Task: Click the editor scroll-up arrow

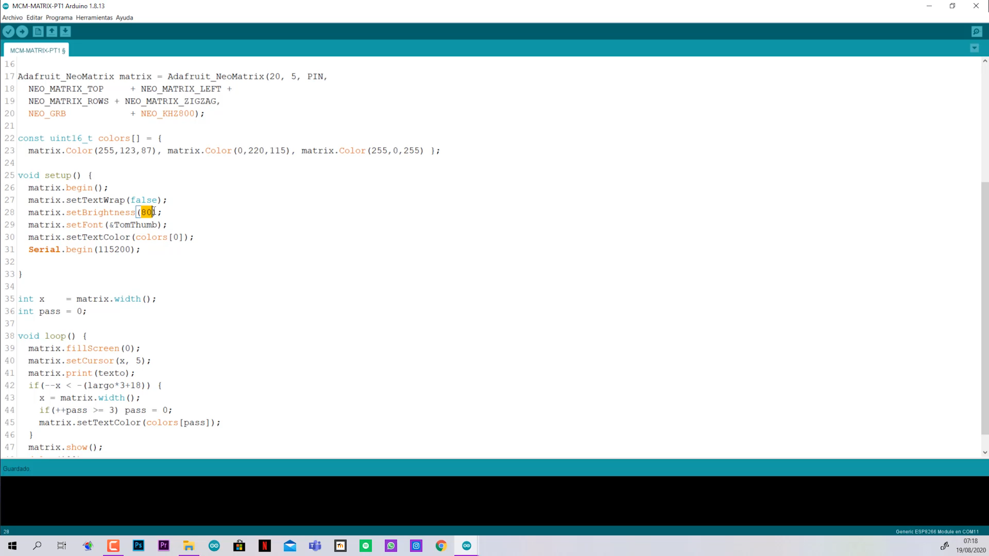Action: 984,61
